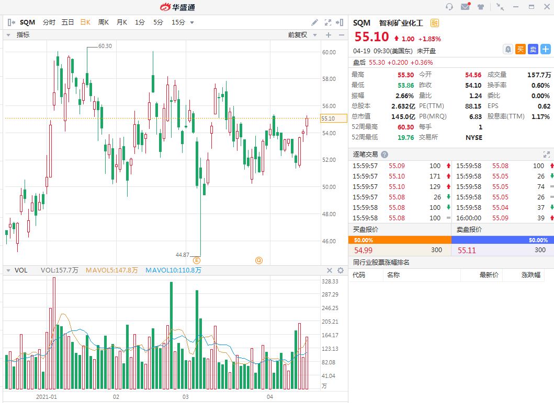Click the drawing pencil tool icon
The image size is (554, 403).
tap(314, 22)
